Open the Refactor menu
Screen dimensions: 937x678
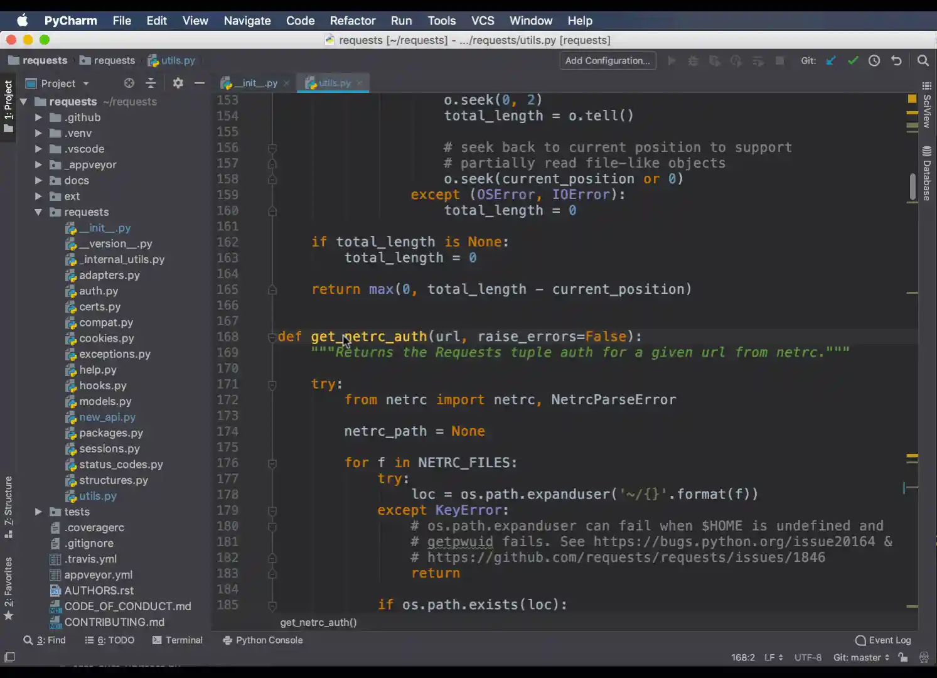coord(352,20)
